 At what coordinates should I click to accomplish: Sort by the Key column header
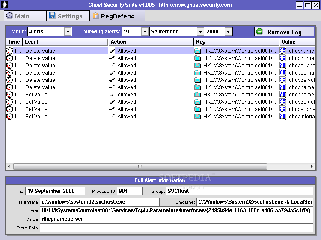click(x=236, y=42)
